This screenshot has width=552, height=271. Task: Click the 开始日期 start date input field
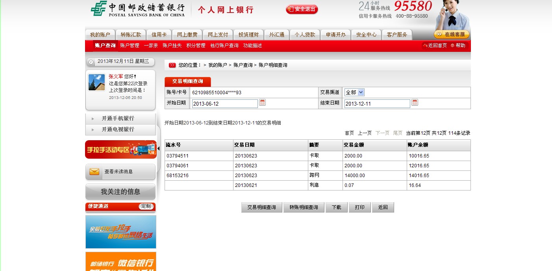[x=225, y=104]
